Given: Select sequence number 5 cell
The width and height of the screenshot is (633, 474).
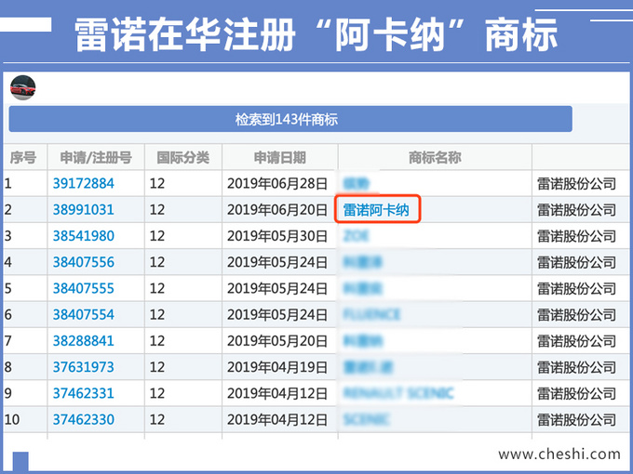Looking at the screenshot, I should point(8,288).
